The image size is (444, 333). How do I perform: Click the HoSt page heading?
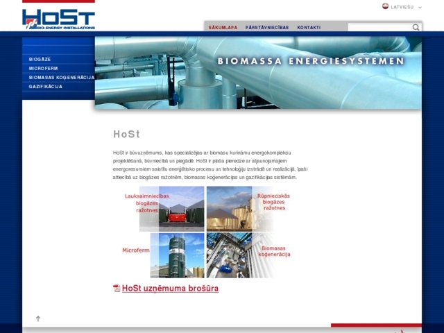pyautogui.click(x=126, y=134)
